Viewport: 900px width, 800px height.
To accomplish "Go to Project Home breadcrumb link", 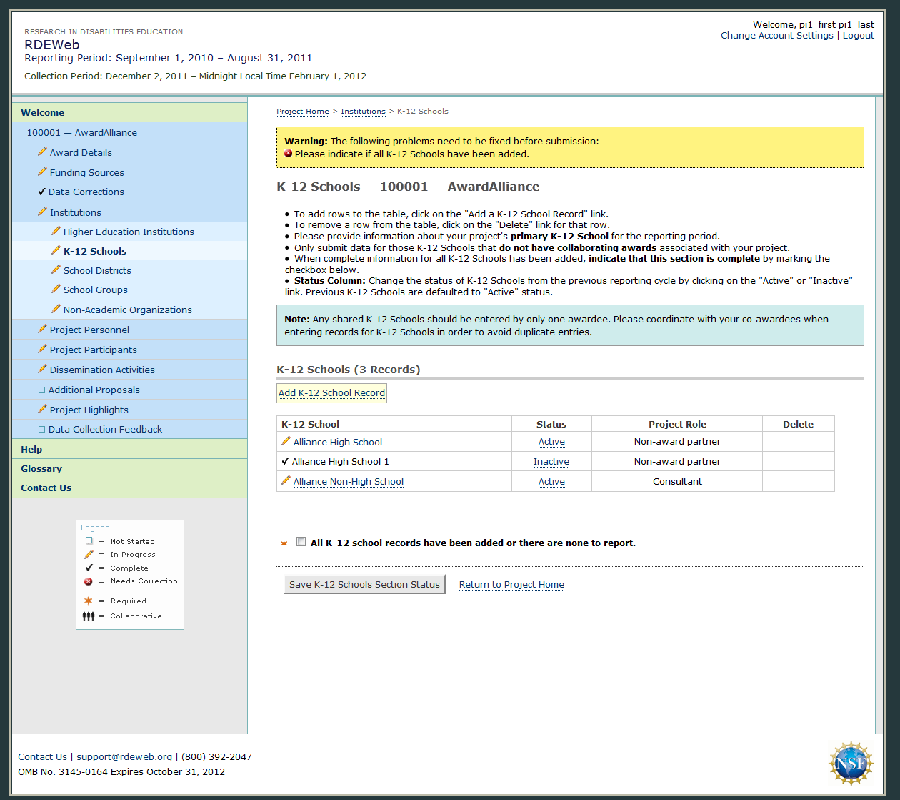I will (x=303, y=112).
